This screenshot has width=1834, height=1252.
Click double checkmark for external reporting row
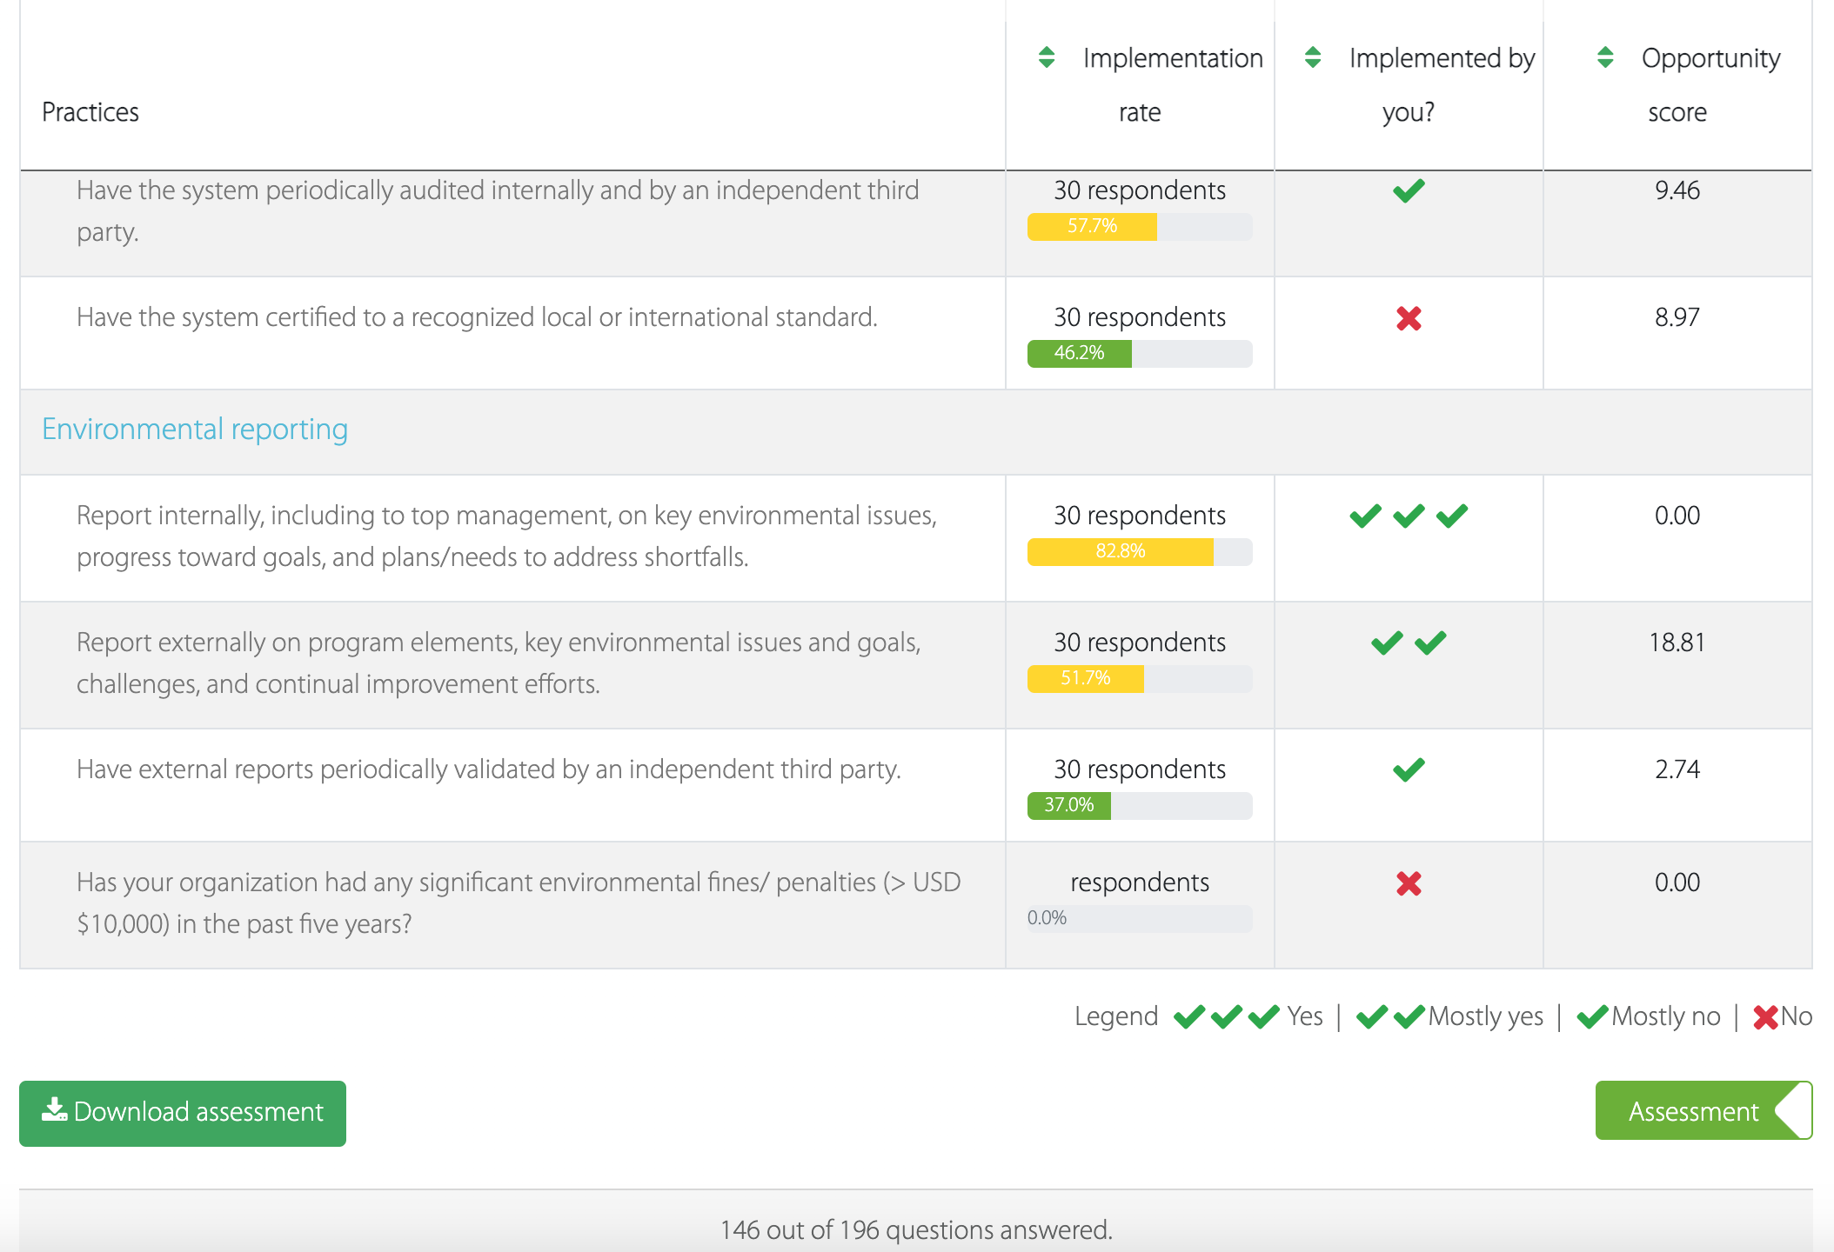click(x=1409, y=643)
